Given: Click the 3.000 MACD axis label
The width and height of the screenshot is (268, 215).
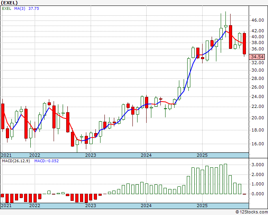Looking at the screenshot, I should 258,165.
